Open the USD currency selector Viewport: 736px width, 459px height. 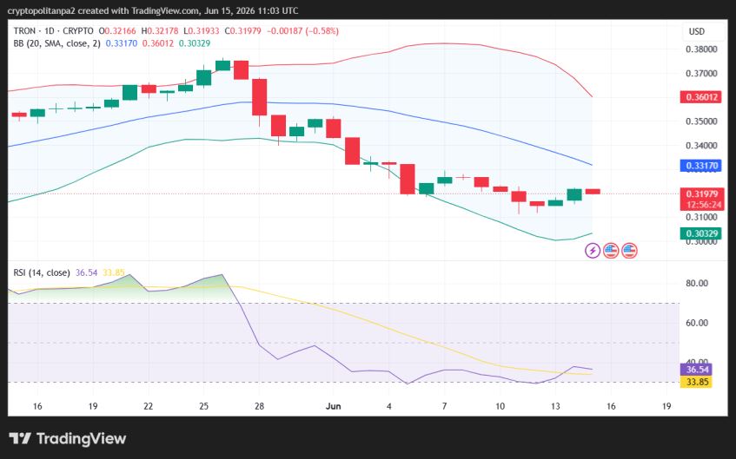[x=697, y=31]
